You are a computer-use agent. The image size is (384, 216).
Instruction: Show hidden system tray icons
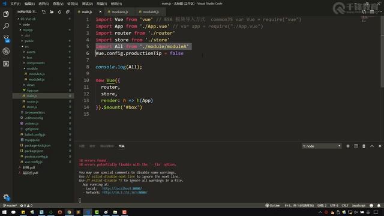click(320, 212)
